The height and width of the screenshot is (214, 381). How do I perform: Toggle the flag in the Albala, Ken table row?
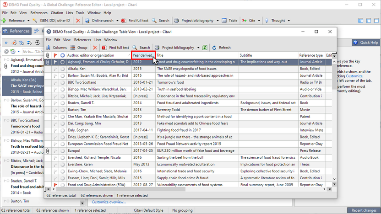tap(55, 69)
